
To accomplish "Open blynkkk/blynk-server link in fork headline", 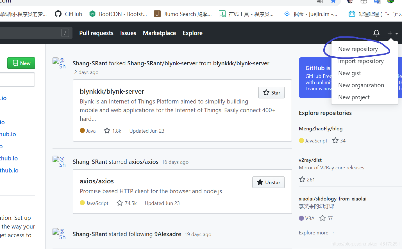I will 241,63.
